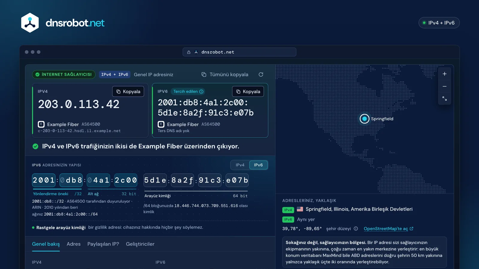
Task: Zoom out the map with minus button
Action: point(445,86)
